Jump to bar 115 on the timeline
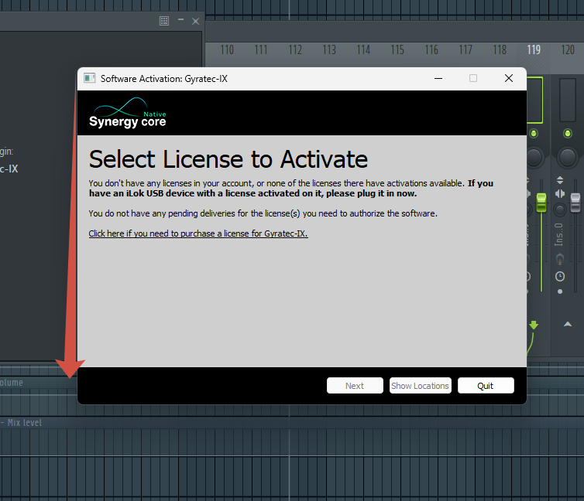 397,49
